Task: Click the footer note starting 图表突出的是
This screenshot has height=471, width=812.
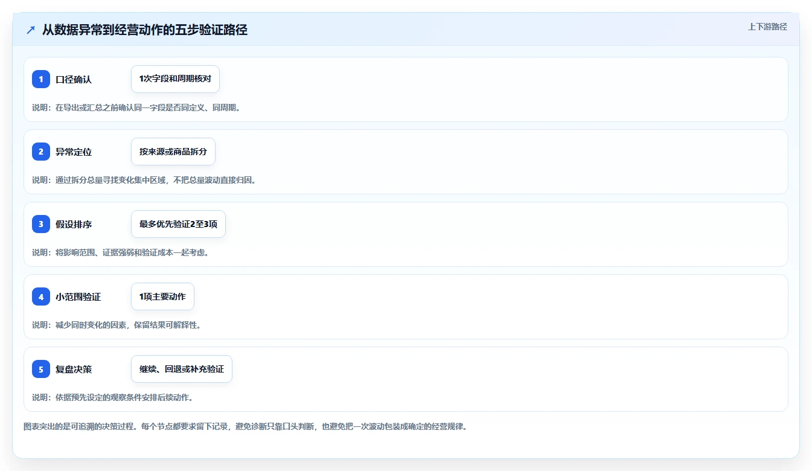Action: tap(246, 426)
